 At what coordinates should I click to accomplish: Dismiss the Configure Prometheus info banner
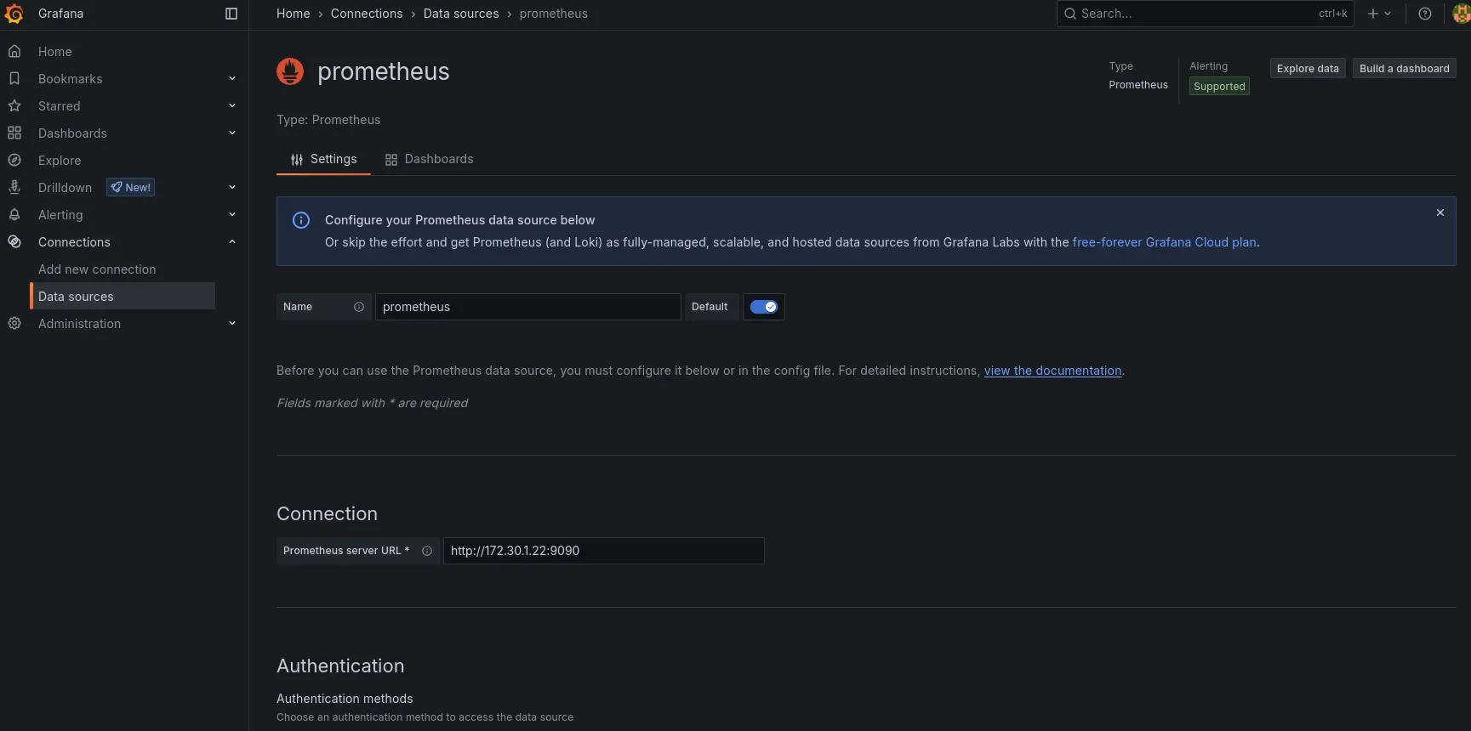[1440, 213]
